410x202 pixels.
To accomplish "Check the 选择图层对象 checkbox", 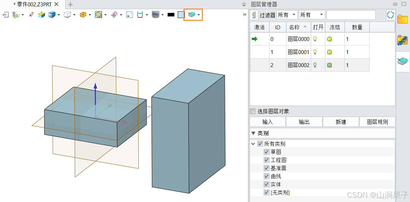I will [252, 112].
